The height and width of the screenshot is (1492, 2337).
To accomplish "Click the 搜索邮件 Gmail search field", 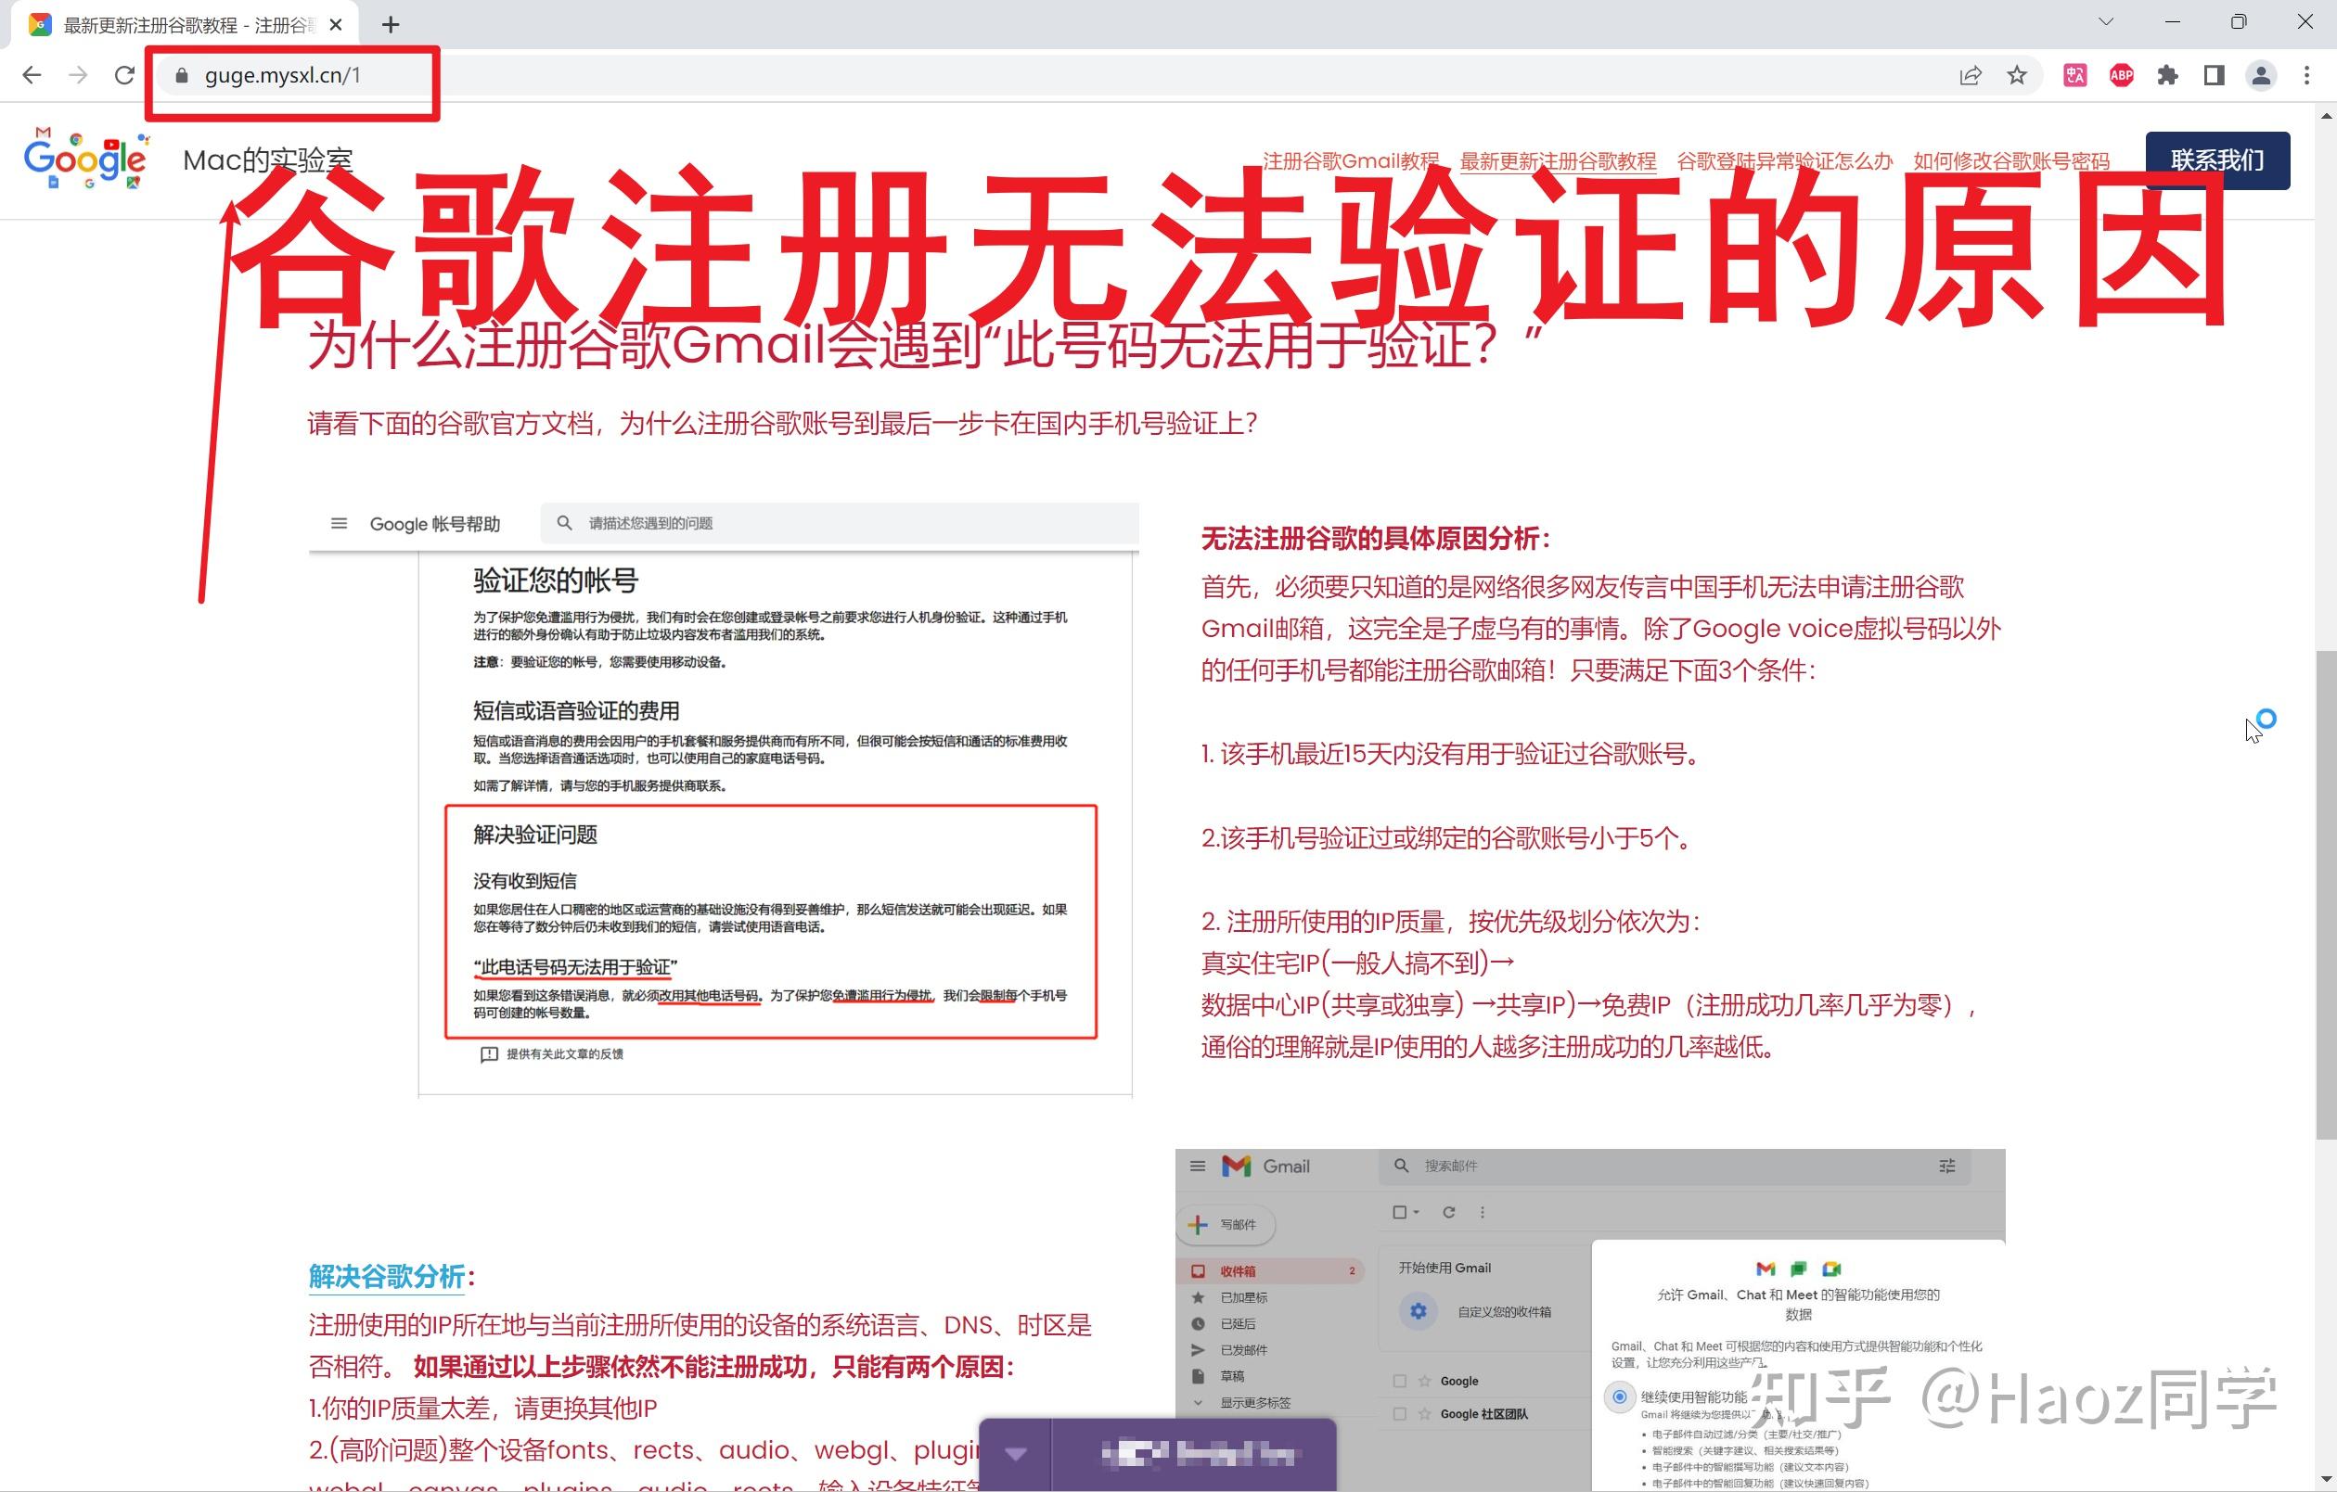I will click(x=1675, y=1166).
